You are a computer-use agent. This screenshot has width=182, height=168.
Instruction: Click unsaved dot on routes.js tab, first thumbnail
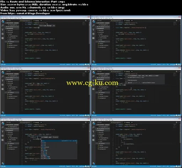pyautogui.click(x=41, y=21)
